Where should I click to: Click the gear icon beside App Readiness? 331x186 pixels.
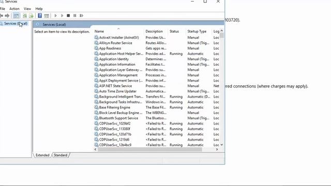(x=96, y=48)
